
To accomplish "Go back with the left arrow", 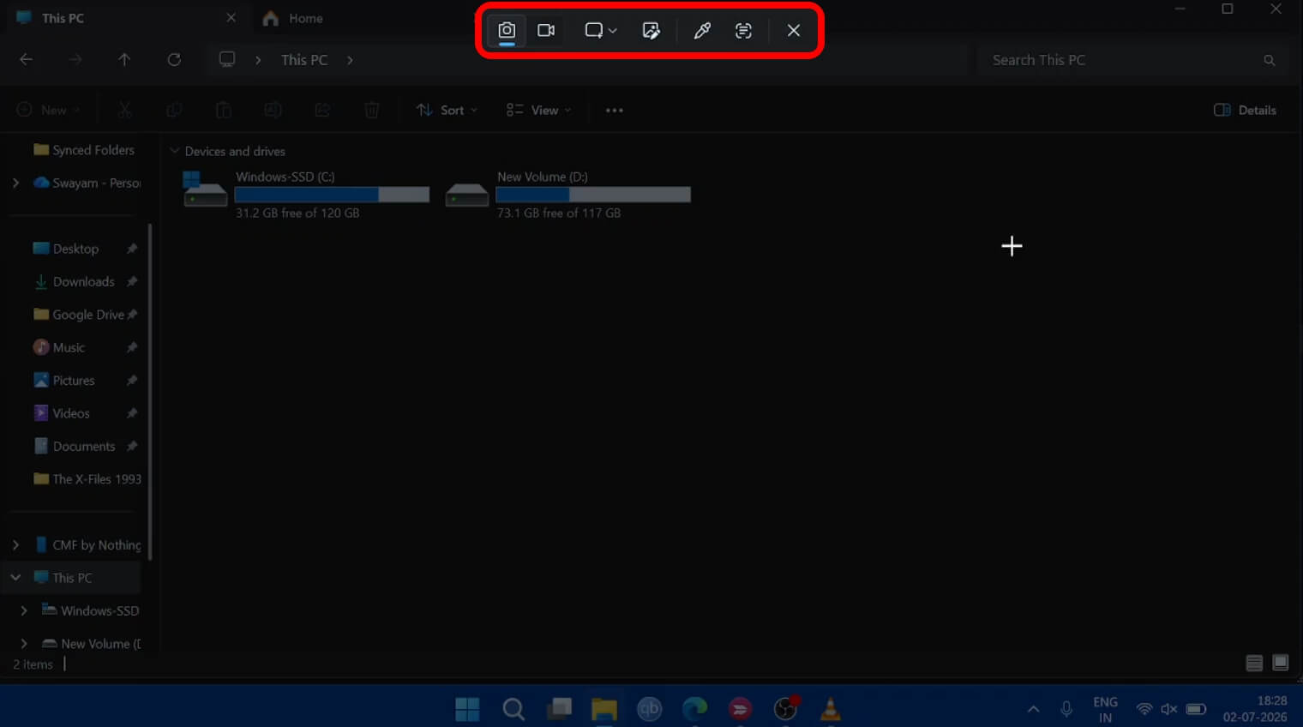I will [x=27, y=59].
